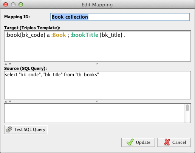Click inside the Source SQL query editor

click(97, 85)
